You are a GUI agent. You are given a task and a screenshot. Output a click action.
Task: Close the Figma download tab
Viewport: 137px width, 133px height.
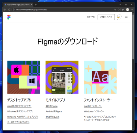[31, 5]
